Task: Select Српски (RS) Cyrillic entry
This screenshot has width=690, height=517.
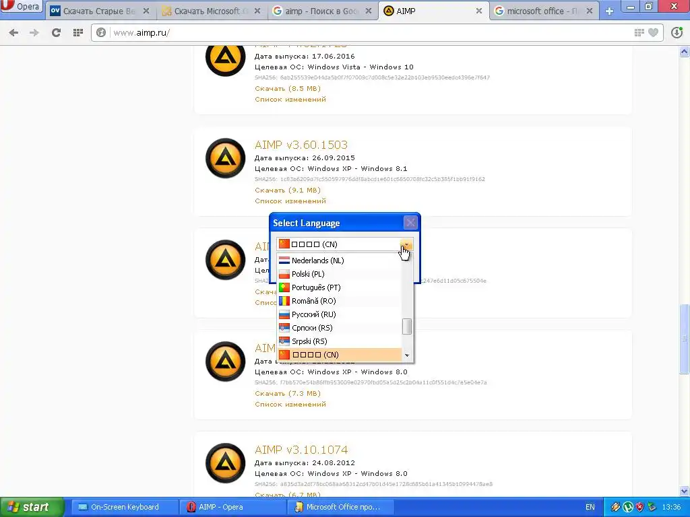Action: 340,328
